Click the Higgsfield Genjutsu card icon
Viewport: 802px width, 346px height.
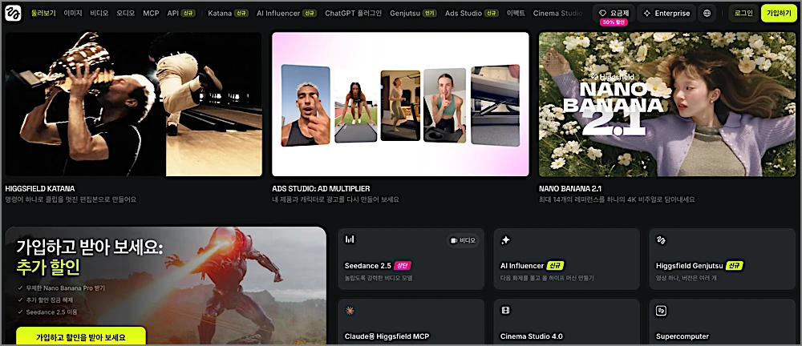(661, 239)
